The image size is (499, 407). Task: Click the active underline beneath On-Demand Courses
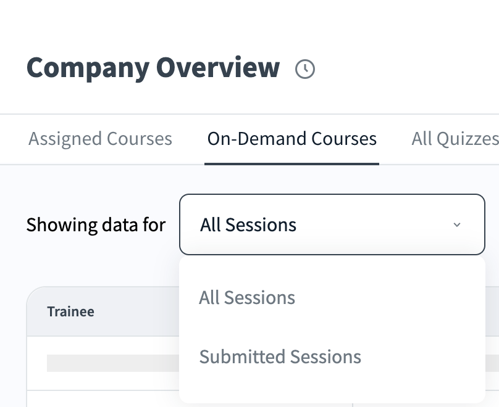tap(291, 164)
